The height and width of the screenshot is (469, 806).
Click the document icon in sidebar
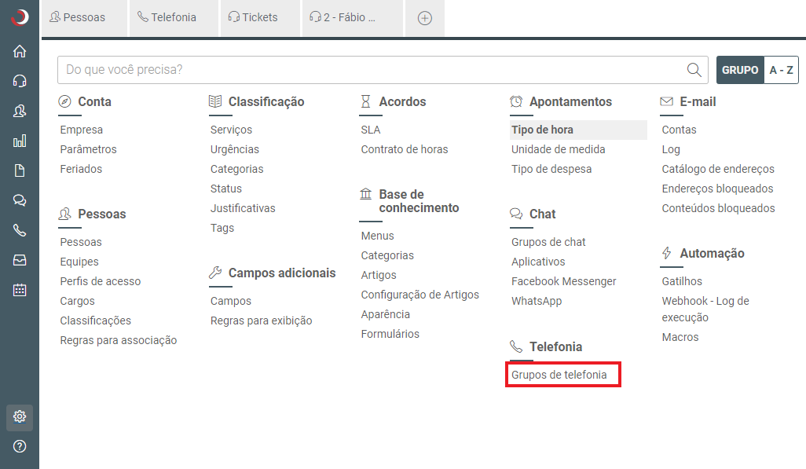click(20, 170)
